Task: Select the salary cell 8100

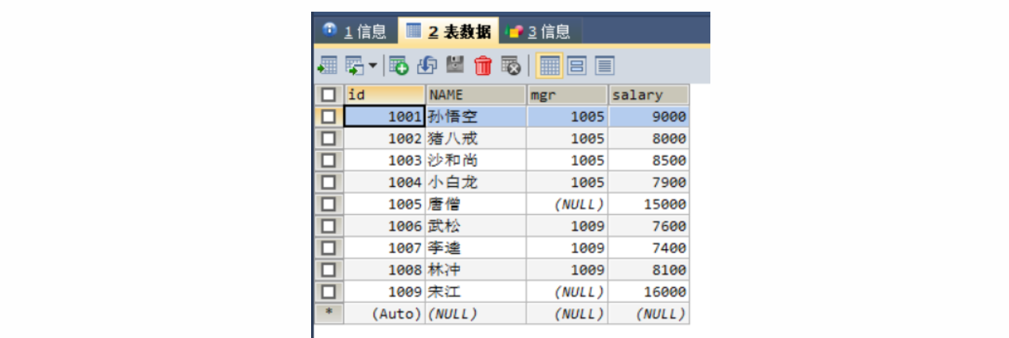Action: coord(649,270)
